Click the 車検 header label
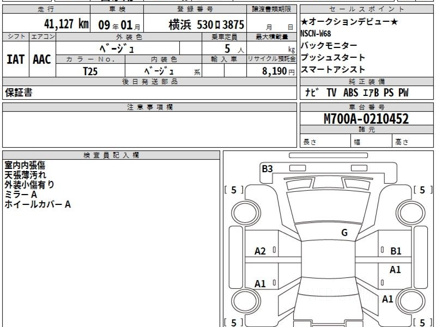This screenshot has width=436, height=327. click(x=117, y=9)
